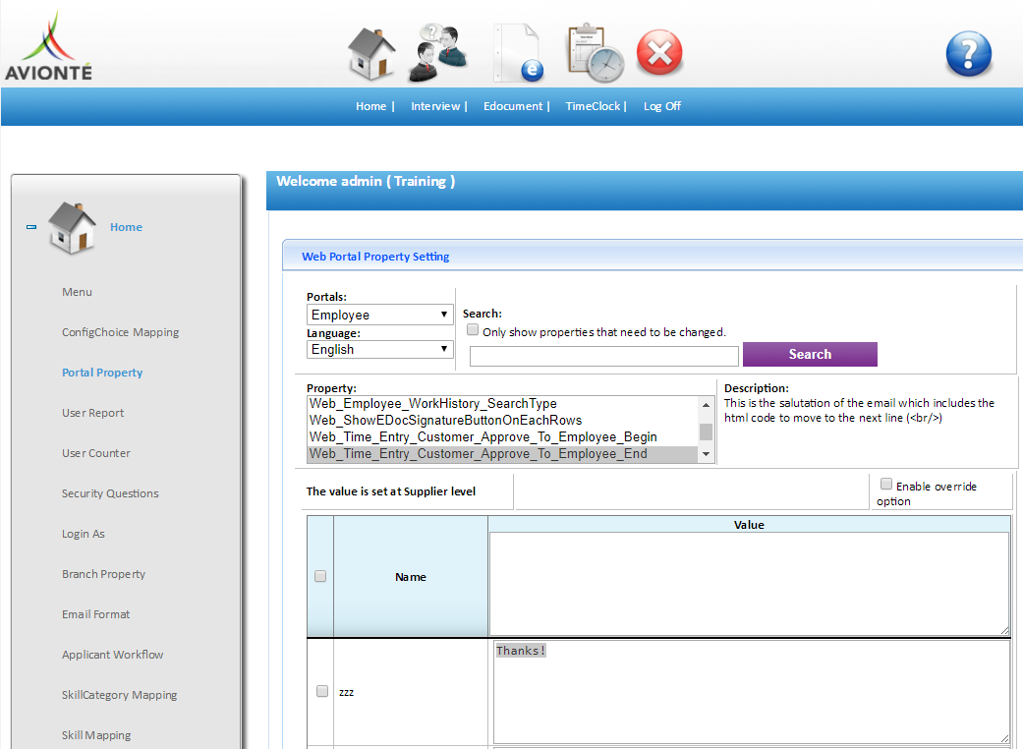Go to Edocument in the navigation bar
1023x749 pixels.
513,106
